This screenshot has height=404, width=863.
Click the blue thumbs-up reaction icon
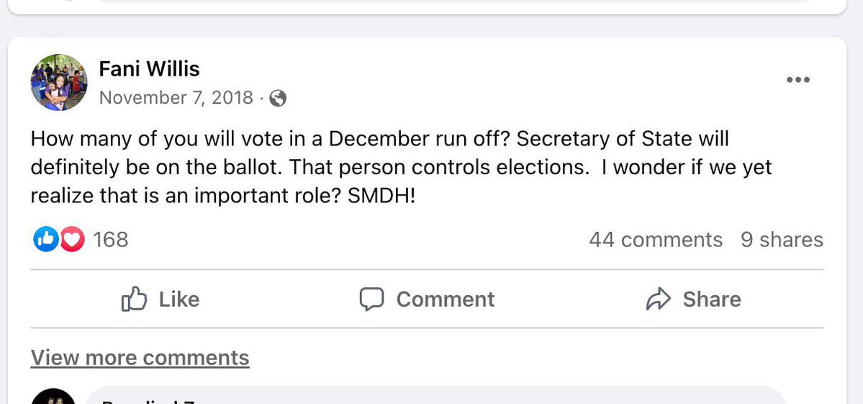click(45, 240)
